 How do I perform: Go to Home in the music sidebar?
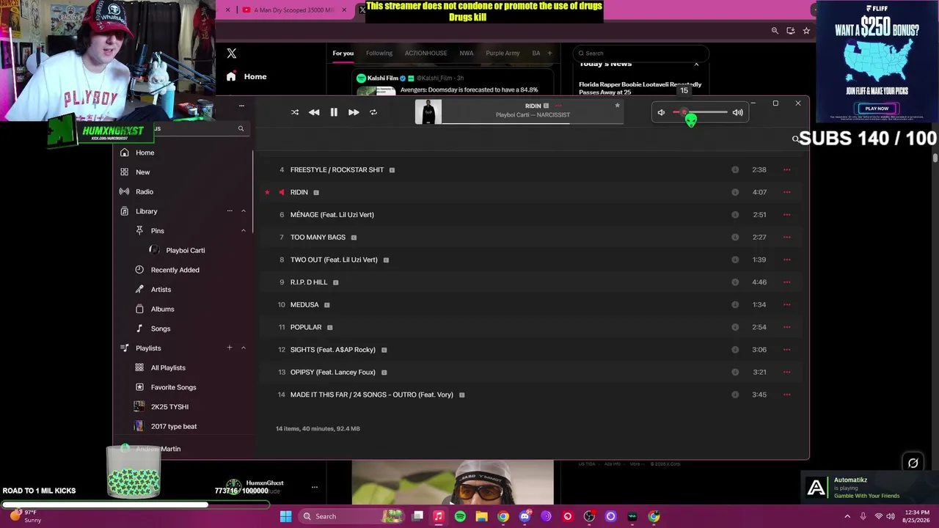[145, 153]
